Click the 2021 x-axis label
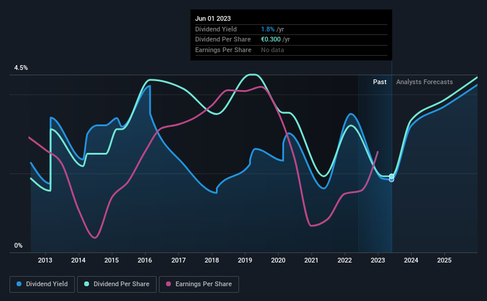The image size is (487, 301). point(311,260)
